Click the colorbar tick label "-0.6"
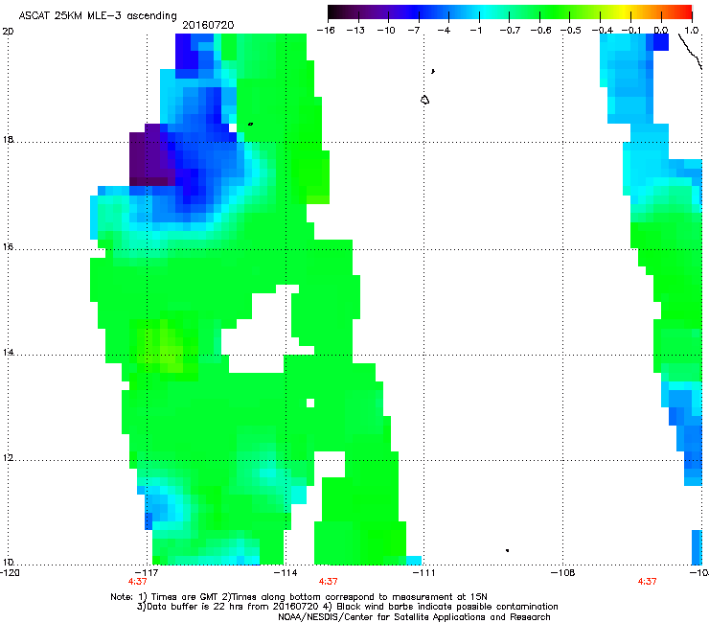This screenshot has height=623, width=709. (x=540, y=31)
